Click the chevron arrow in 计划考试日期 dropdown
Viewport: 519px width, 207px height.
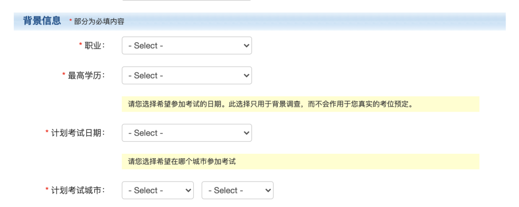pos(246,133)
